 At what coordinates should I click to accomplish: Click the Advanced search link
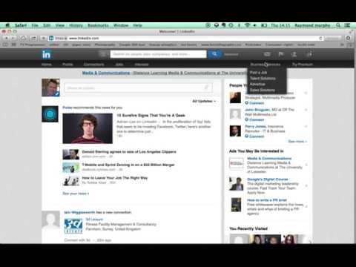[231, 54]
